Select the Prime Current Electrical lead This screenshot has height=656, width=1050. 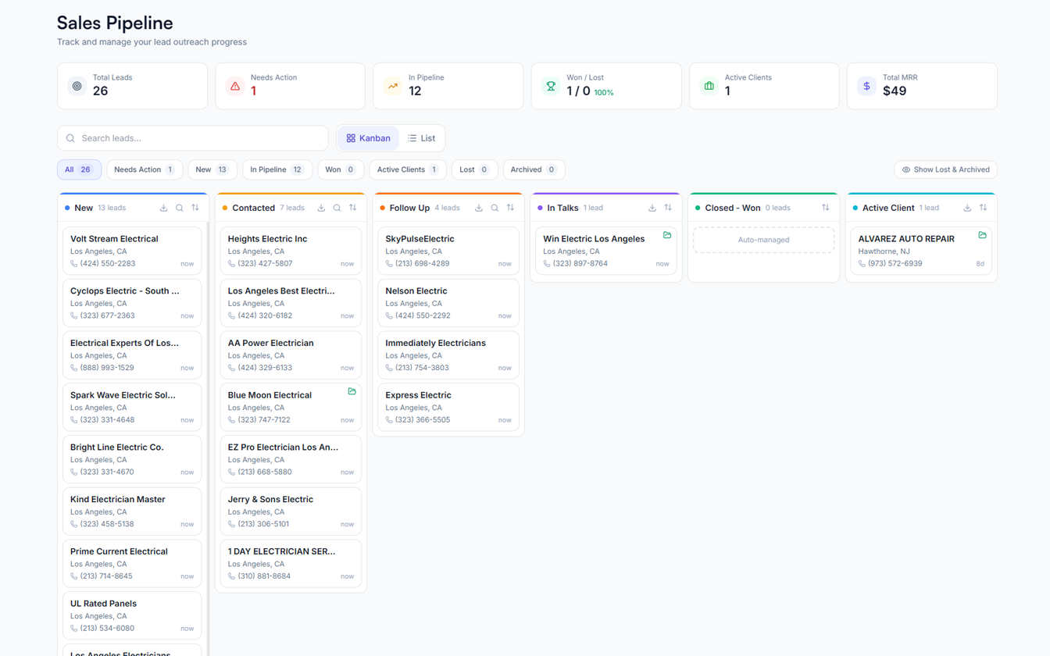132,563
